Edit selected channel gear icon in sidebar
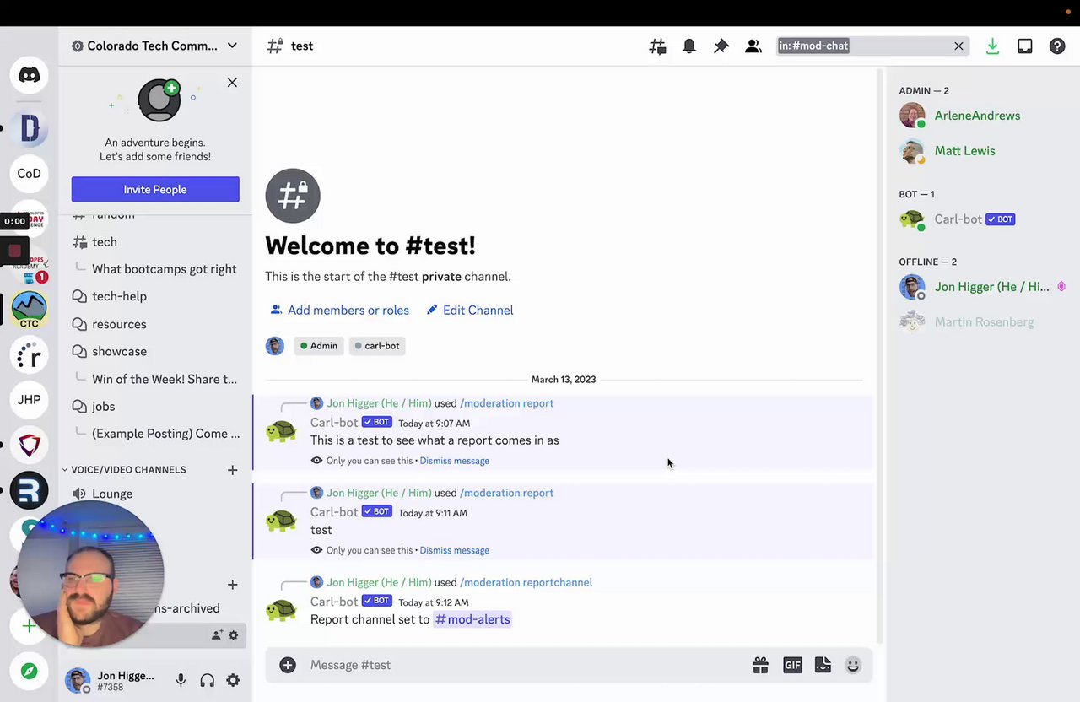Image resolution: width=1080 pixels, height=702 pixels. (234, 635)
